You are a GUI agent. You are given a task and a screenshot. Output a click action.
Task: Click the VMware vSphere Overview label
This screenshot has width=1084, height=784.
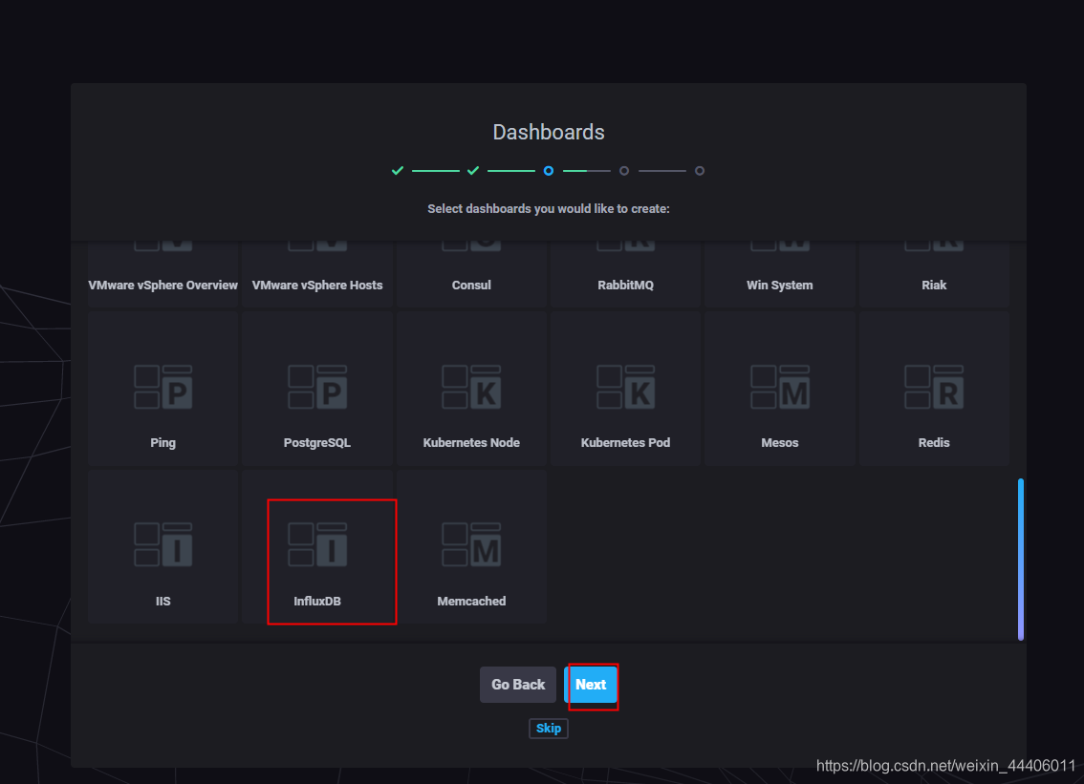pos(163,286)
